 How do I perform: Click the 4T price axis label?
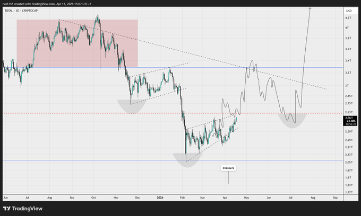coord(347,28)
